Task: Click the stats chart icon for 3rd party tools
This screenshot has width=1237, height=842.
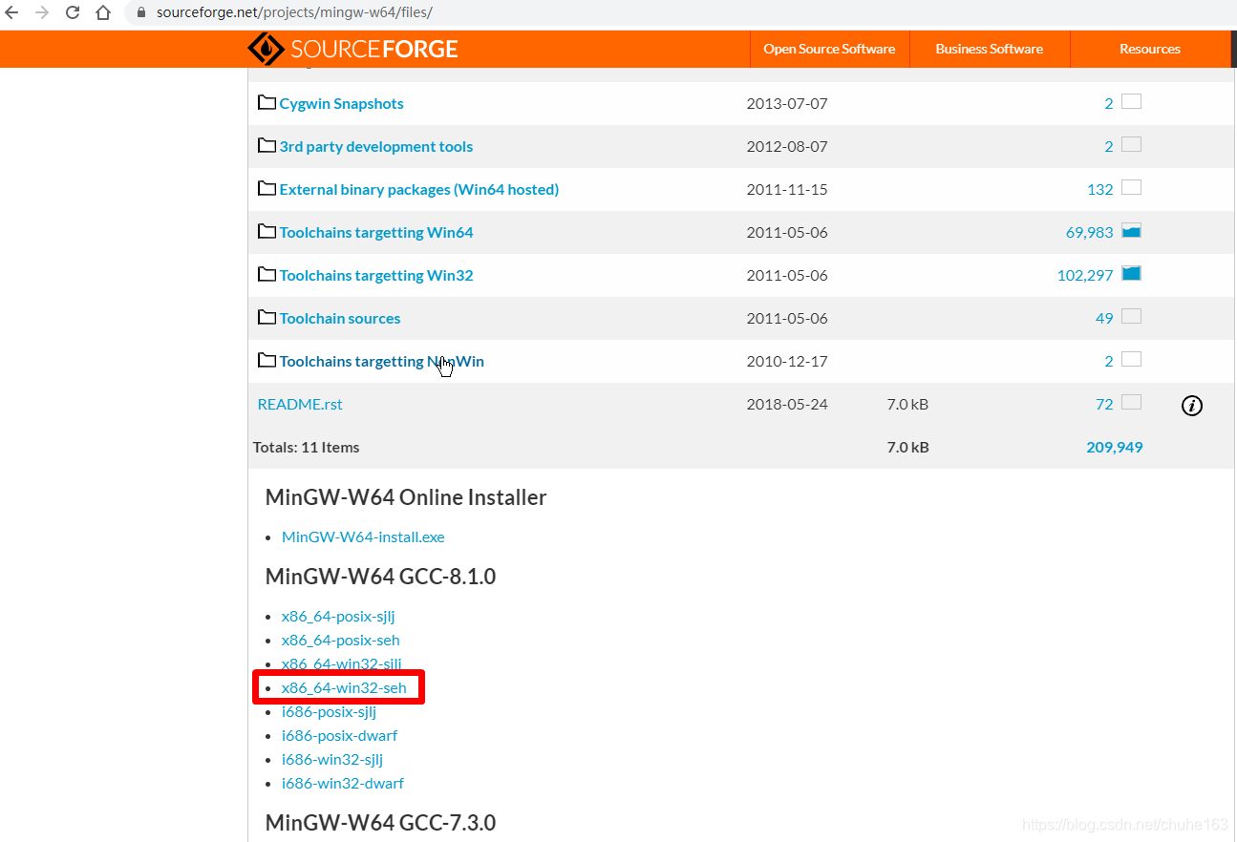Action: click(x=1131, y=144)
